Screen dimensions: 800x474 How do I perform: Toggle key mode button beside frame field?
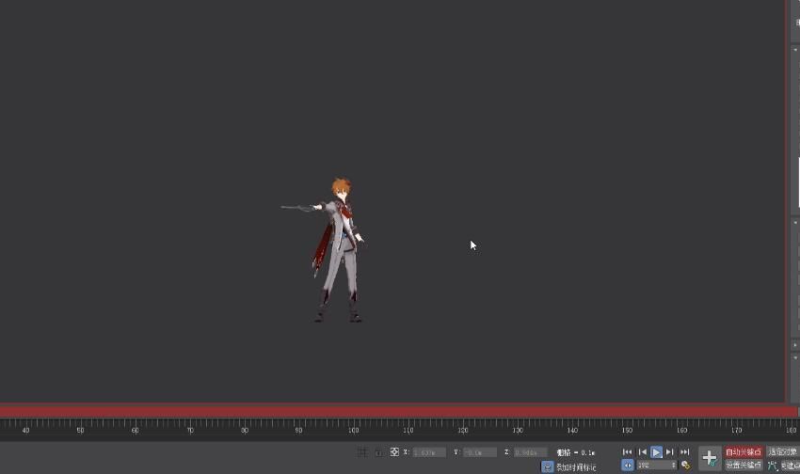coord(628,466)
